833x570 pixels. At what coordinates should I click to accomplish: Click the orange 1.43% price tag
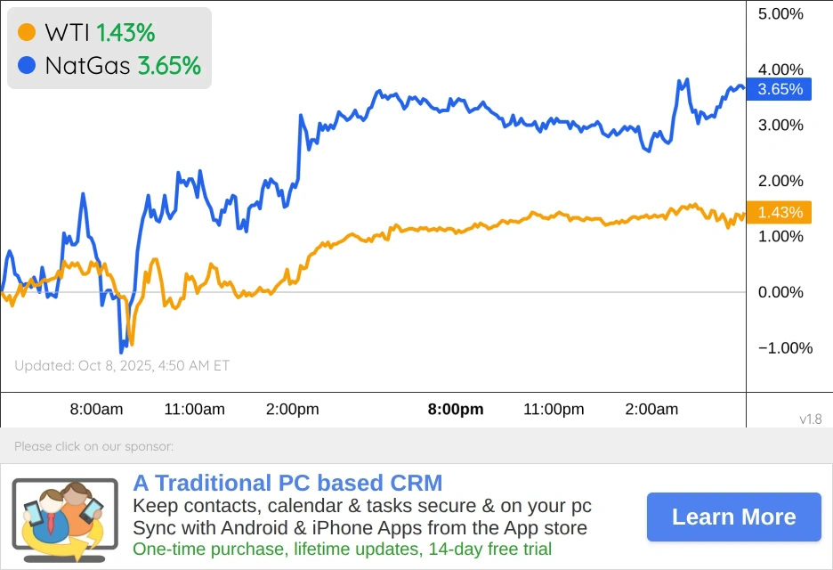780,212
